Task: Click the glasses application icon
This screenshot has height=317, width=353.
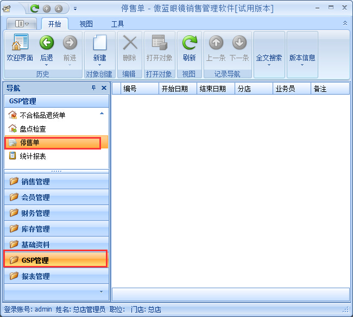Action: [x=7, y=8]
